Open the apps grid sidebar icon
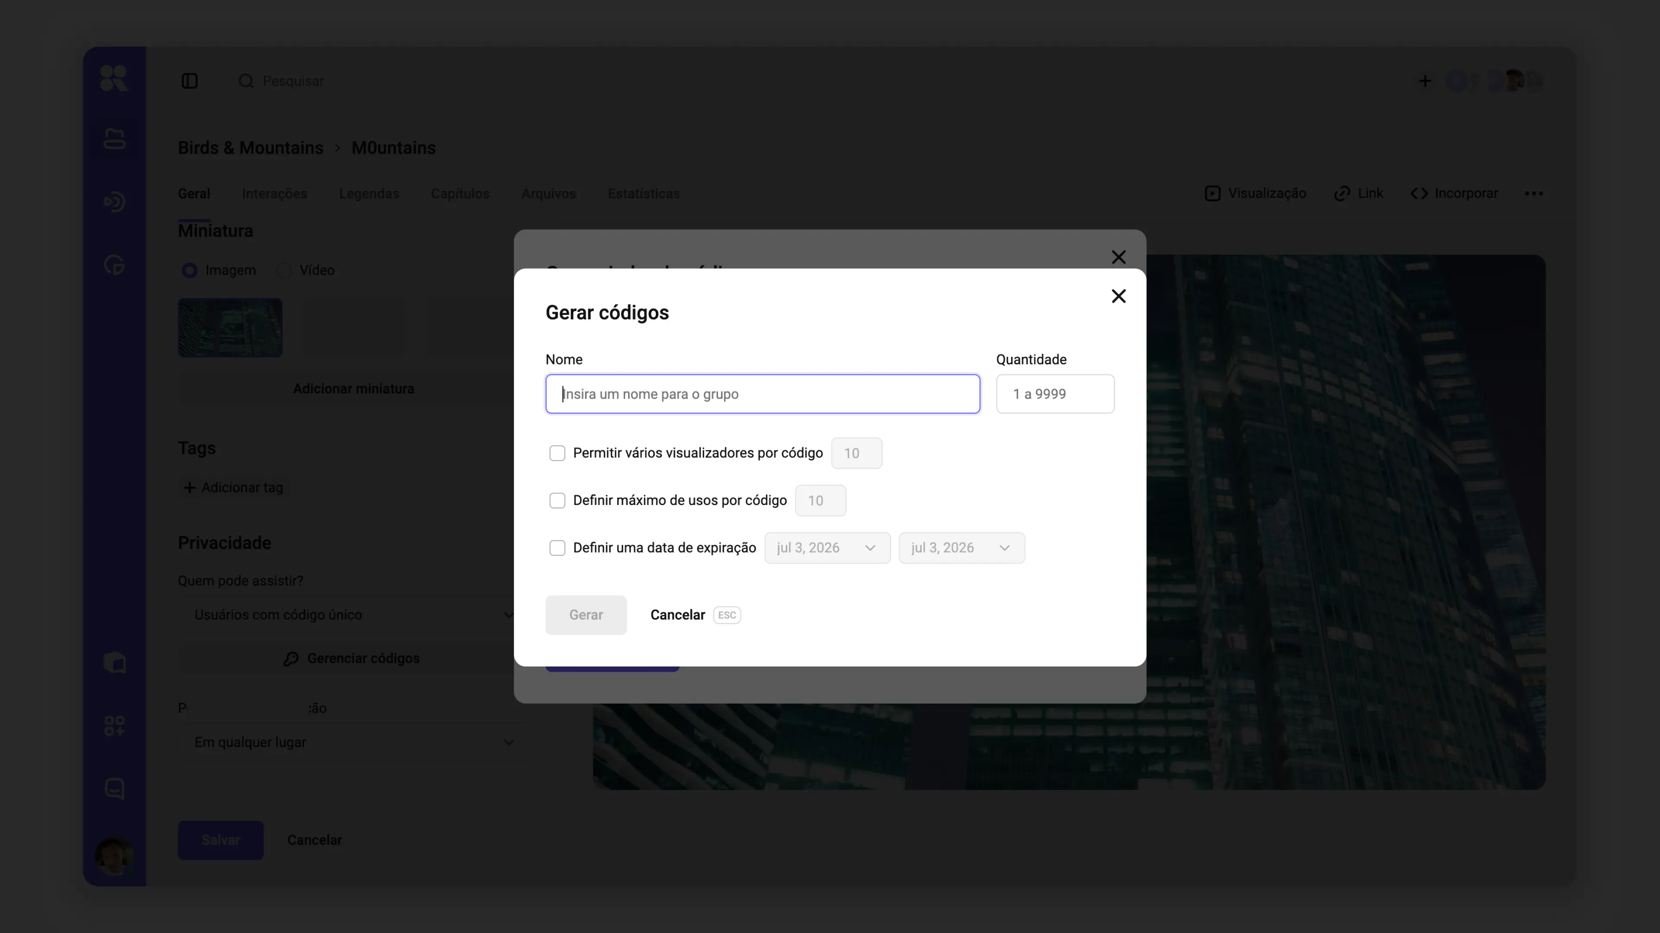Viewport: 1660px width, 933px height. pyautogui.click(x=115, y=726)
